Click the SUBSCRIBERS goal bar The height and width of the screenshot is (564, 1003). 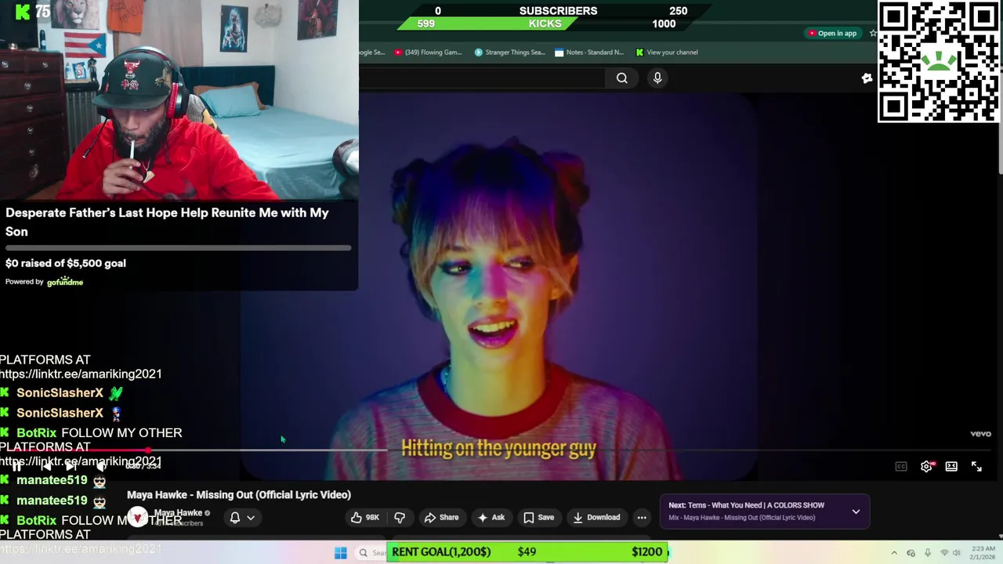pyautogui.click(x=558, y=11)
